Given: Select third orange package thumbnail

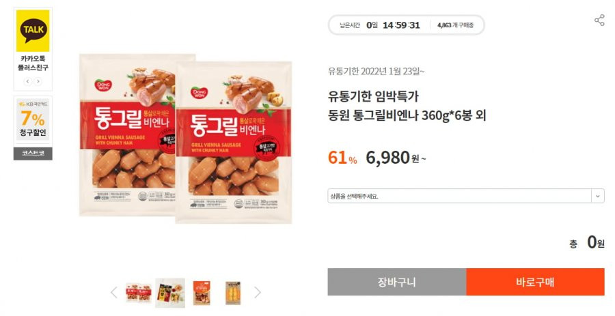Looking at the screenshot, I should point(202,293).
